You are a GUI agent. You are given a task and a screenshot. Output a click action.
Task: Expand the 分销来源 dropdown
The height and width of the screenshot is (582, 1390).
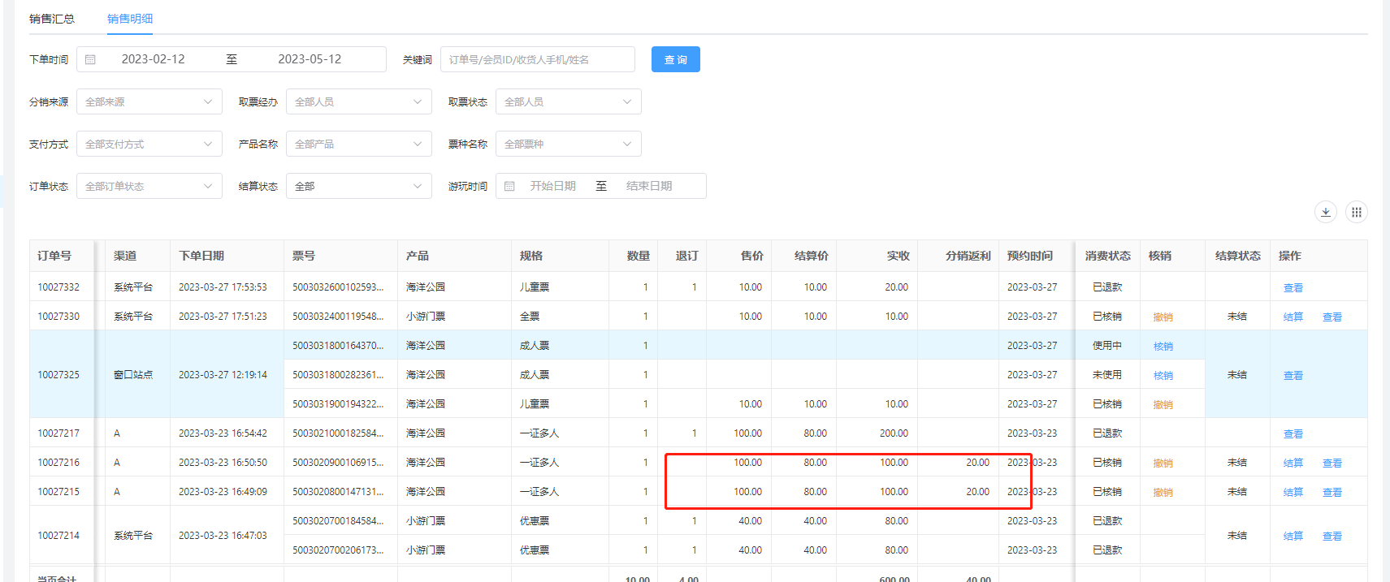tap(149, 101)
